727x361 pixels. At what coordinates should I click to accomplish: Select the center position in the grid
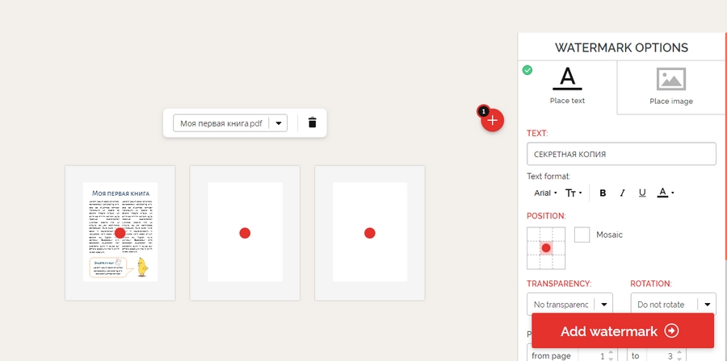click(546, 247)
